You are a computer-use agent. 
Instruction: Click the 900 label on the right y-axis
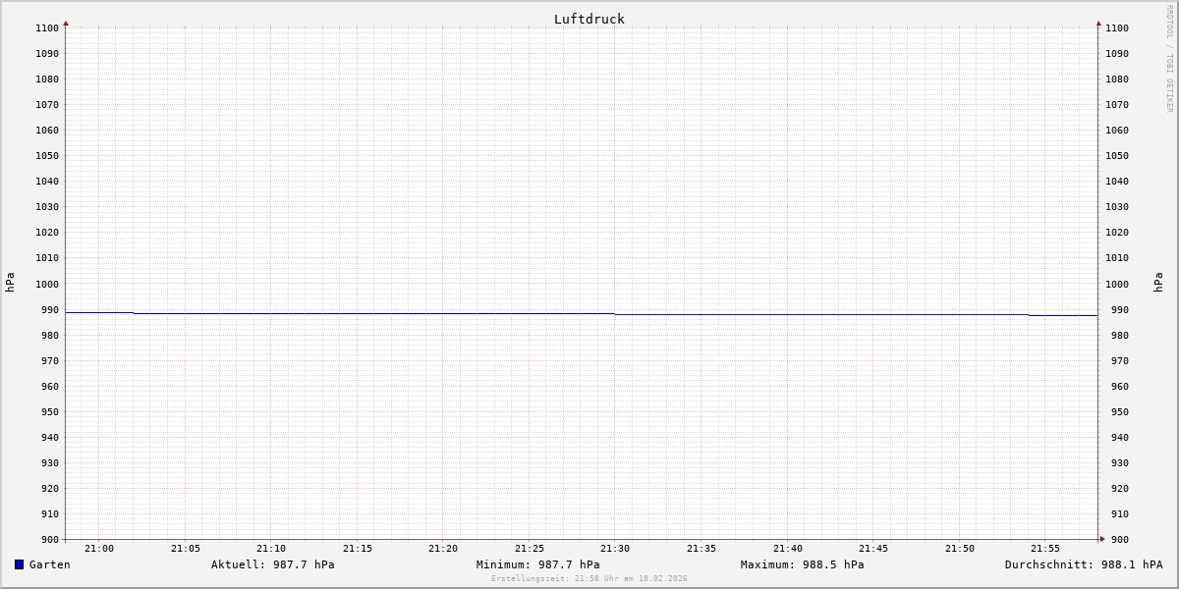coord(1117,539)
